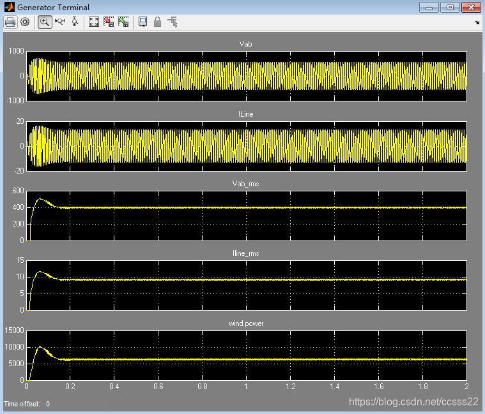This screenshot has width=485, height=414.
Task: Click the -20 tick on ILine axis
Action: [x=19, y=171]
